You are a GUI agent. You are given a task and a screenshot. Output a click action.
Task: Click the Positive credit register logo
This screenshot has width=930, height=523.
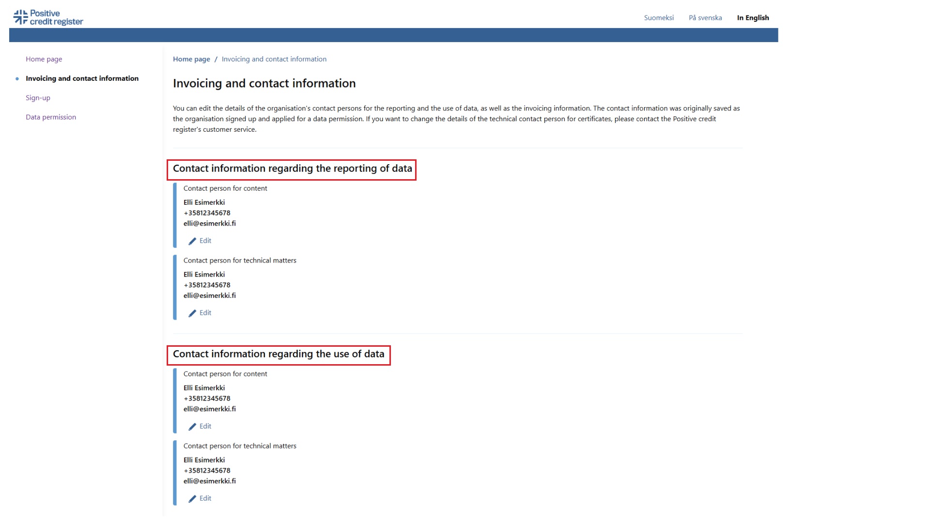[x=47, y=16]
